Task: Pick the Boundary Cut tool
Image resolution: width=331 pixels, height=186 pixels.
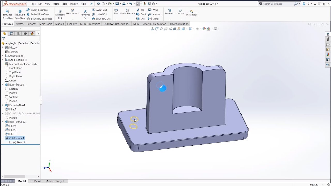Action: coord(101,19)
